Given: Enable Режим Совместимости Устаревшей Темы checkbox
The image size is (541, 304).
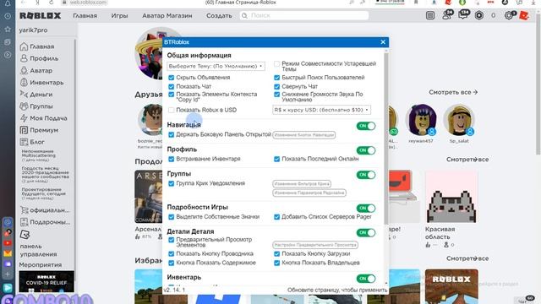Looking at the screenshot, I should (x=276, y=64).
